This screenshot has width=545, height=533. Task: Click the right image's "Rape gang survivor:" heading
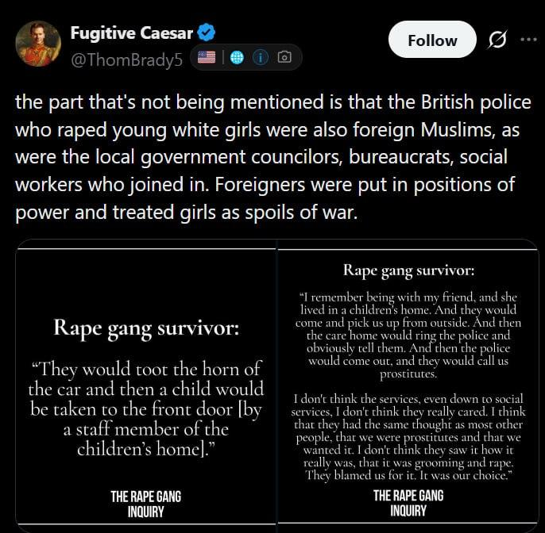pos(408,270)
